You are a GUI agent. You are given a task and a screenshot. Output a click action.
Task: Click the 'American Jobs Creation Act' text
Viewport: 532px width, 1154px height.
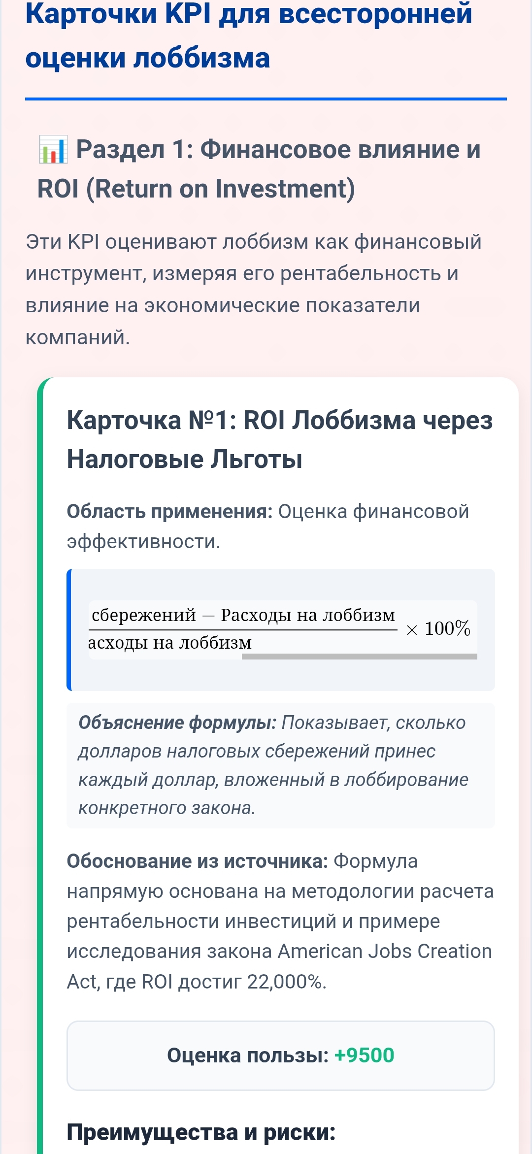coord(384,952)
